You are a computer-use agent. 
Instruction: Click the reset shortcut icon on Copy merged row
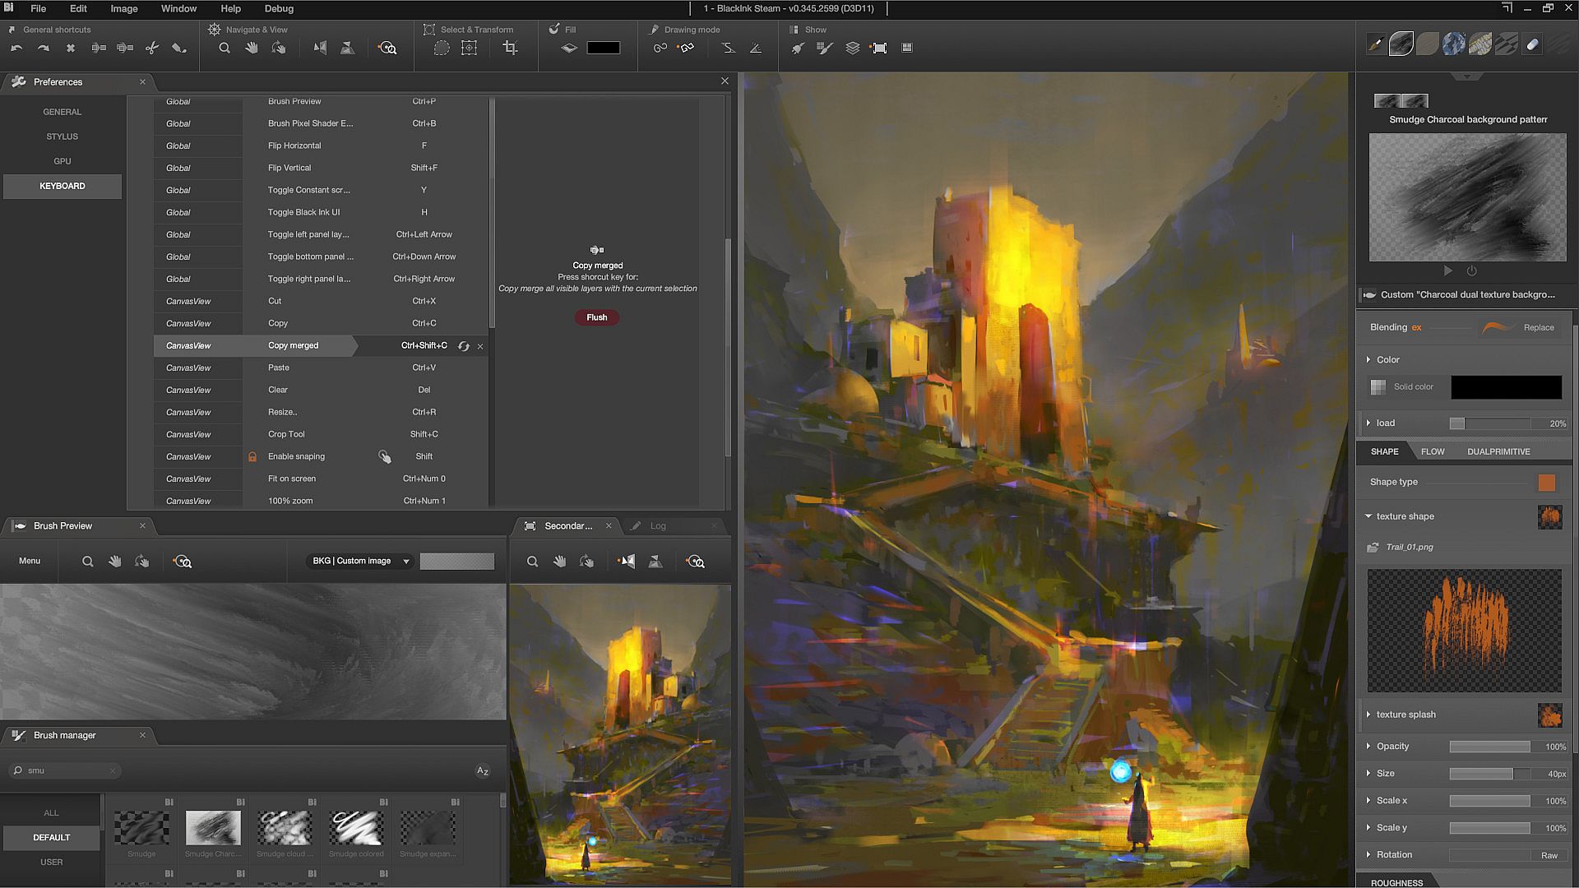(x=464, y=346)
